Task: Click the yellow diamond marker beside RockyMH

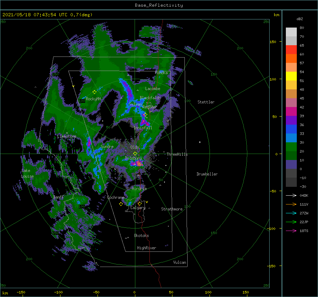Action: pyautogui.click(x=94, y=92)
